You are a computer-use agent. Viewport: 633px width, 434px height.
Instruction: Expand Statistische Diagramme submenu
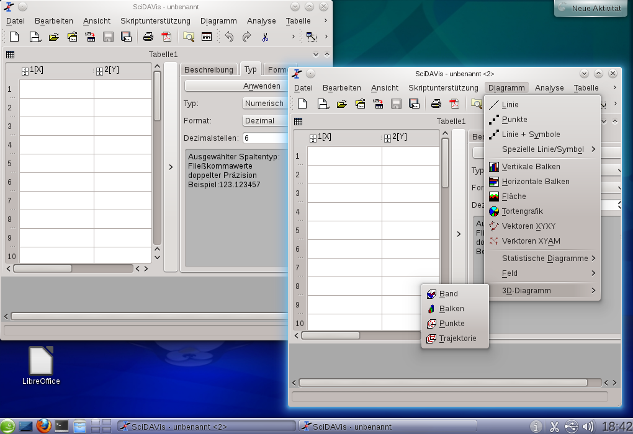(x=542, y=258)
